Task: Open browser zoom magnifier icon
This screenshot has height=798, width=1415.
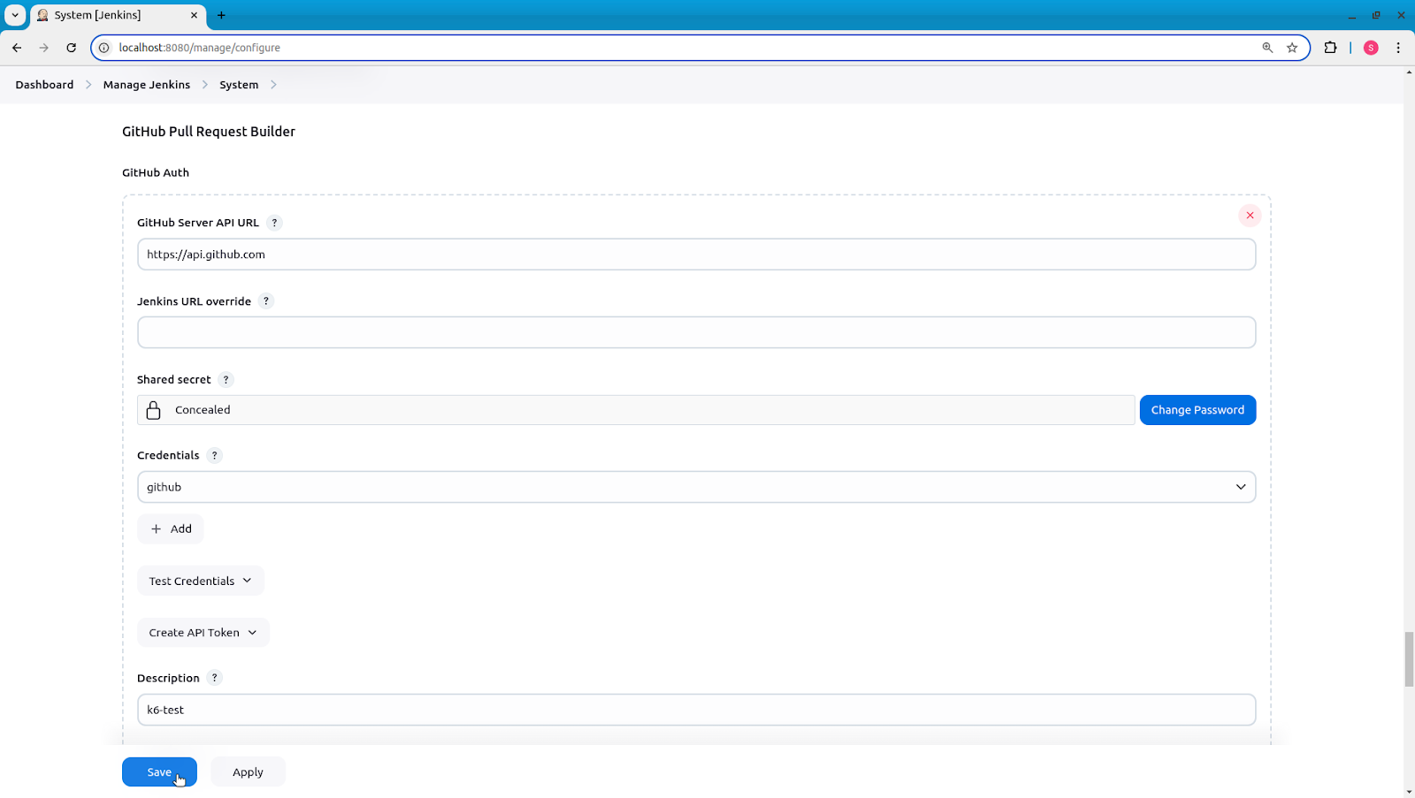Action: 1267,48
